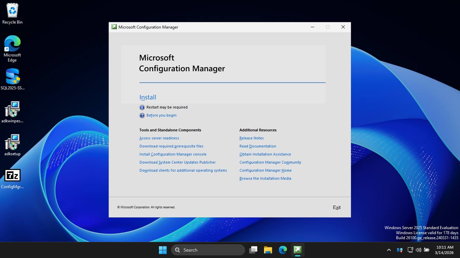This screenshot has height=258, width=460.
Task: Click the taskbar Search box
Action: (x=208, y=250)
